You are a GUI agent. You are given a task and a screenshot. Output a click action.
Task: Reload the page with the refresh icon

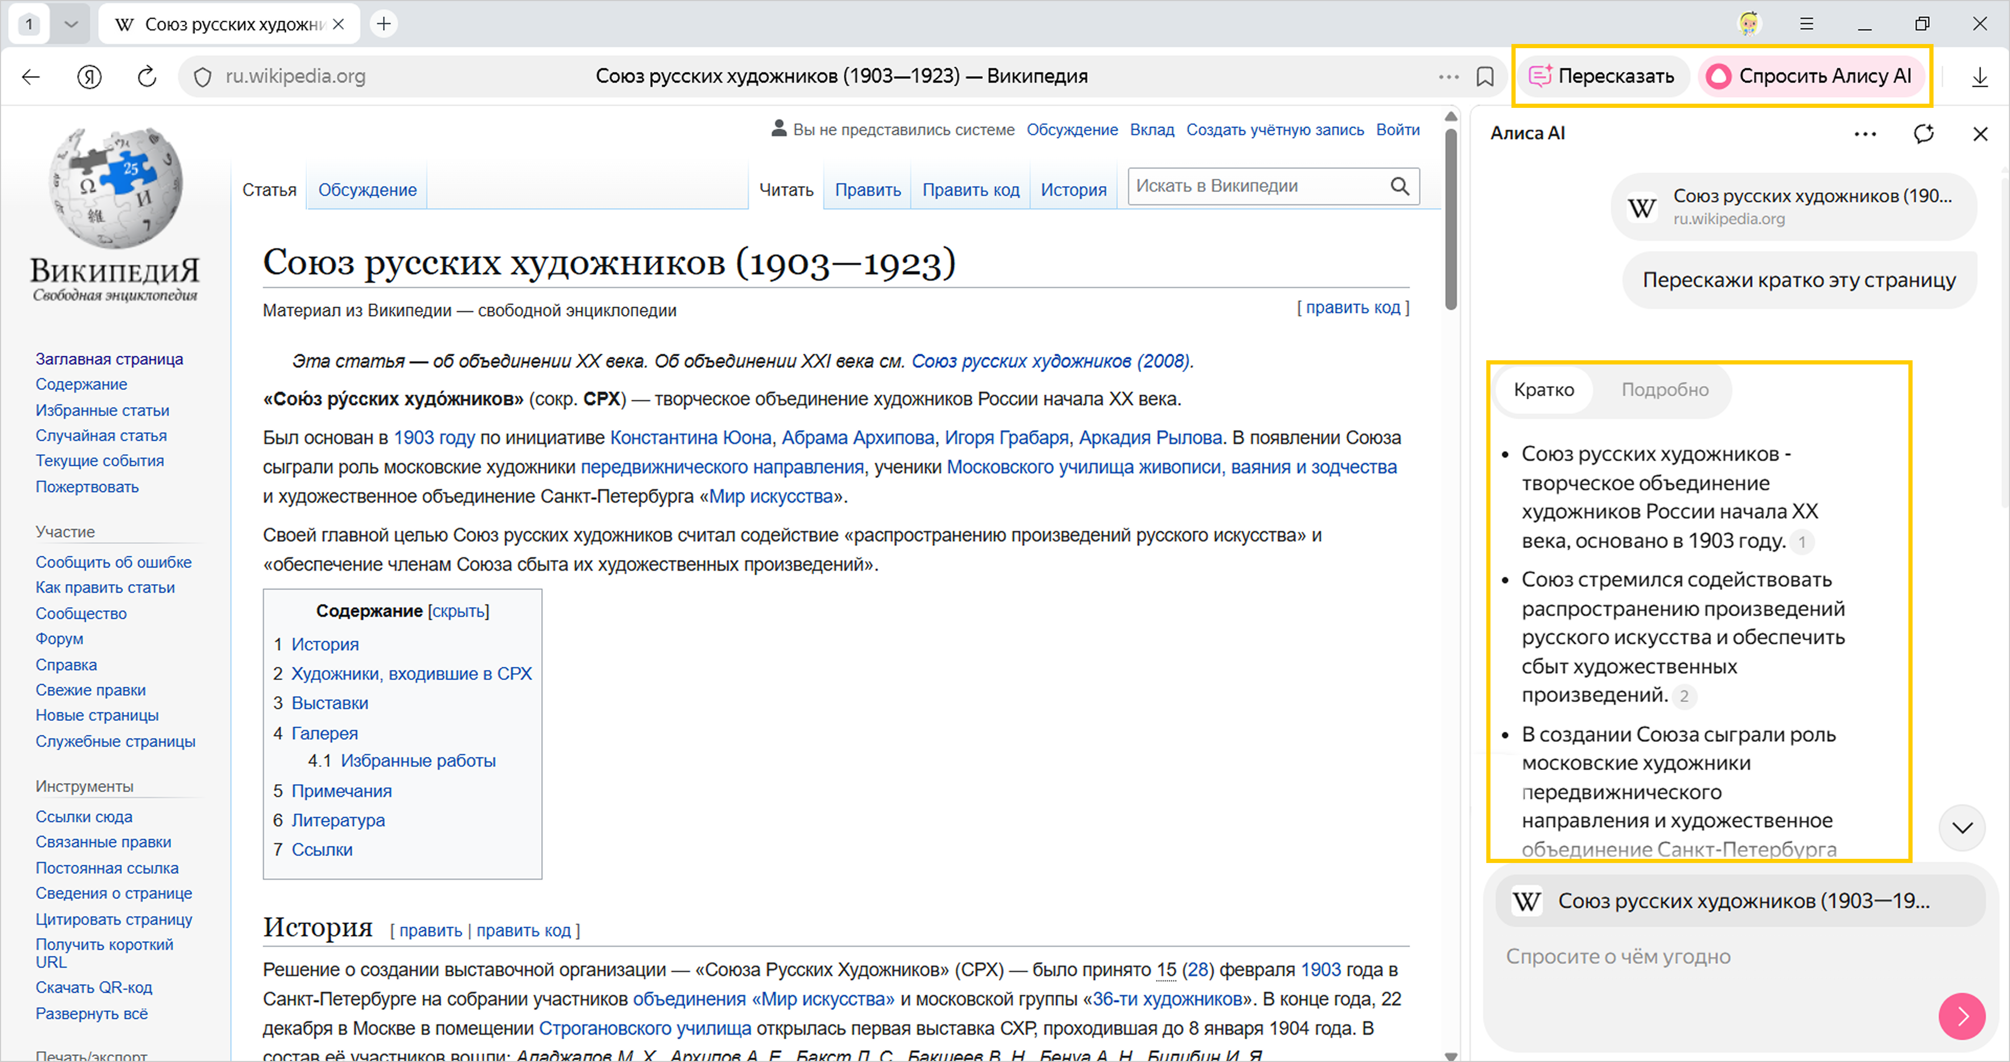(x=147, y=76)
